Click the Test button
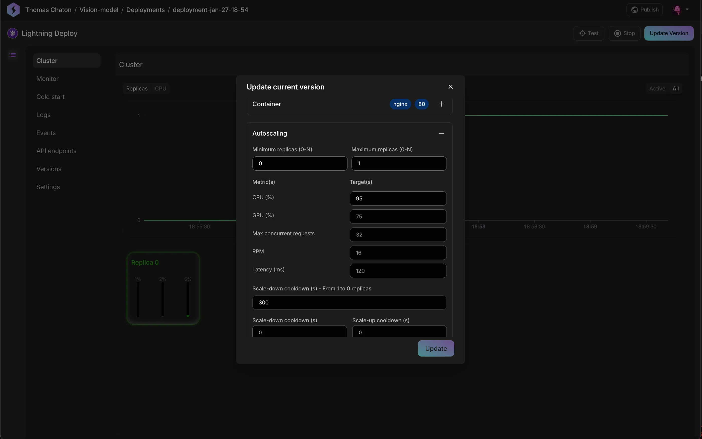702x439 pixels. (588, 33)
